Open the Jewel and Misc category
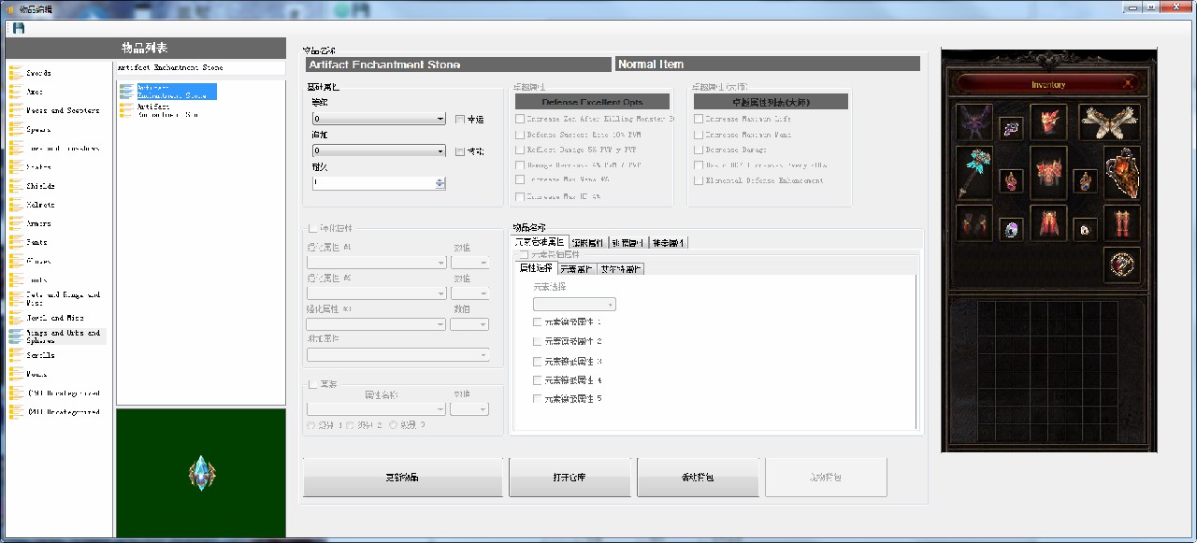This screenshot has width=1197, height=543. 55,318
